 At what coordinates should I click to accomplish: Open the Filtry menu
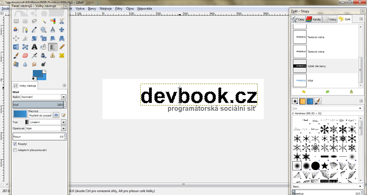119,9
